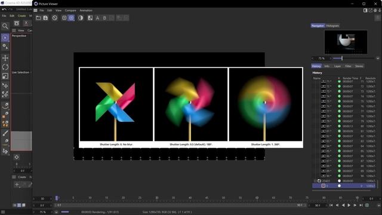Image resolution: width=382 pixels, height=215 pixels.
Task: Select the Filter tab
Action: 348,66
